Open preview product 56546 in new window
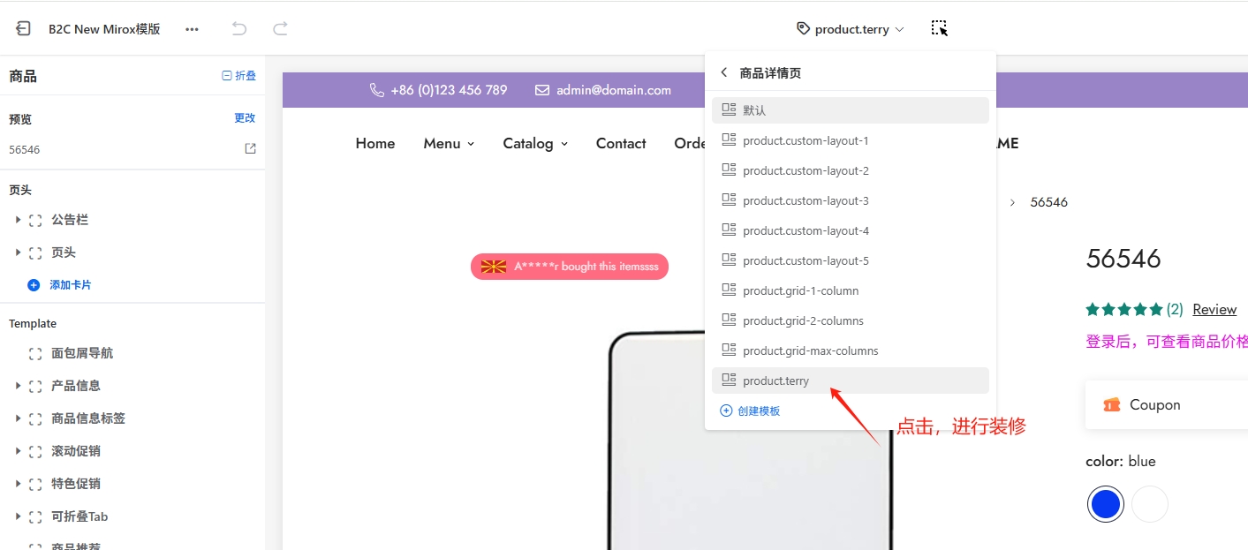Image resolution: width=1248 pixels, height=550 pixels. [x=250, y=149]
